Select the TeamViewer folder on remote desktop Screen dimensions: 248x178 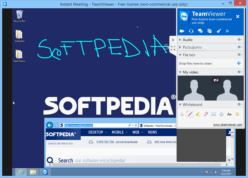pos(19,56)
